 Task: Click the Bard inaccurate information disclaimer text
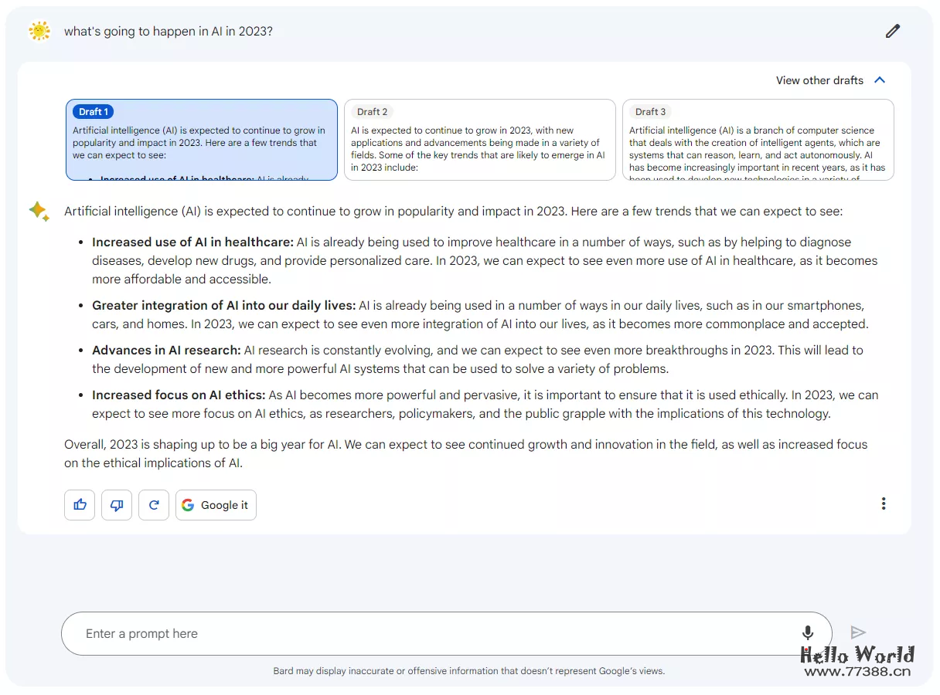coord(468,671)
